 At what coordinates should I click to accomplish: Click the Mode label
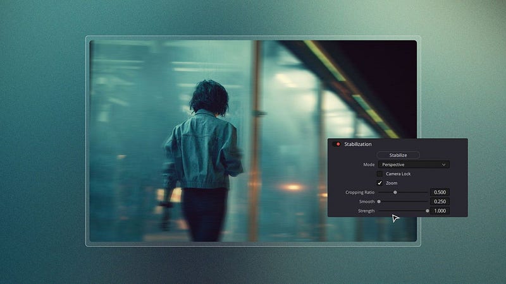pyautogui.click(x=369, y=165)
